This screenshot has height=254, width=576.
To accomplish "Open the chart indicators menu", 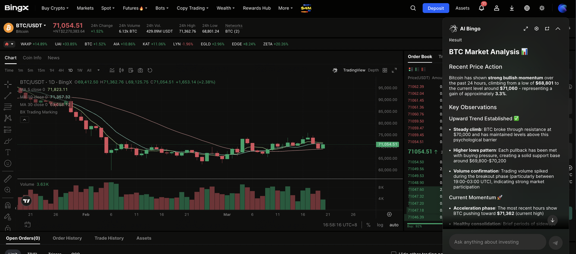I will click(111, 70).
